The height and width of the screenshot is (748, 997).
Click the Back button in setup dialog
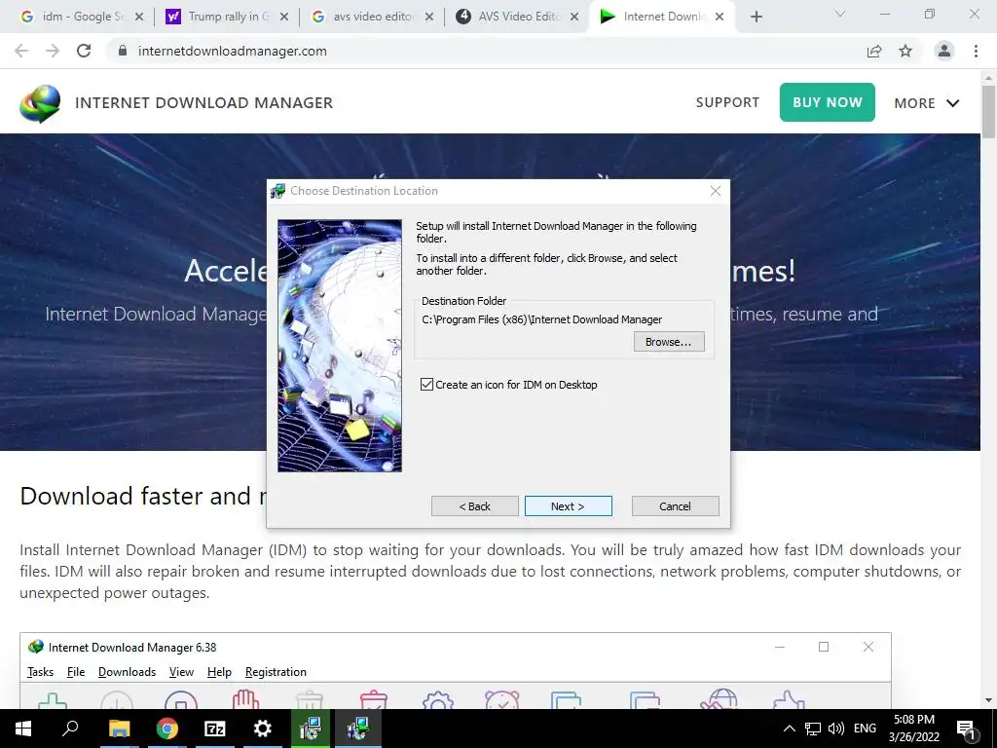pyautogui.click(x=474, y=506)
